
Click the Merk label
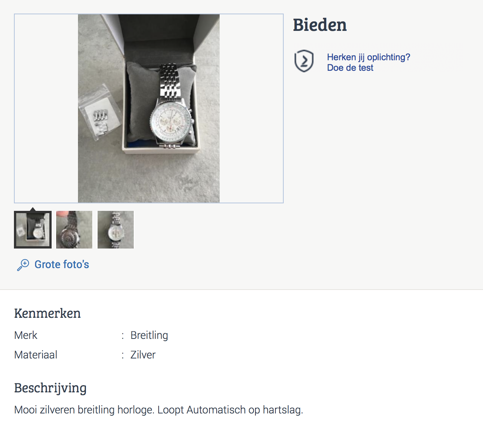pyautogui.click(x=26, y=335)
